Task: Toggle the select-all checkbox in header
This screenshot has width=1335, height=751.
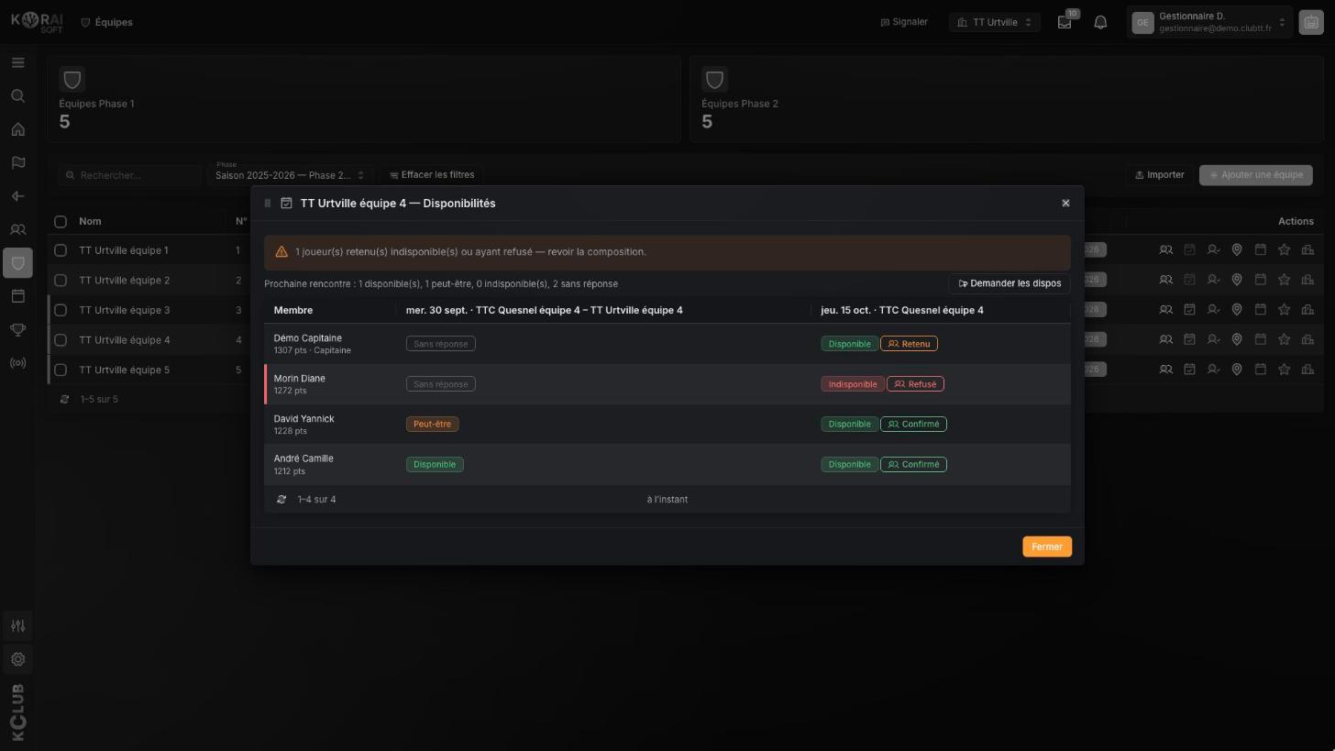Action: [61, 221]
